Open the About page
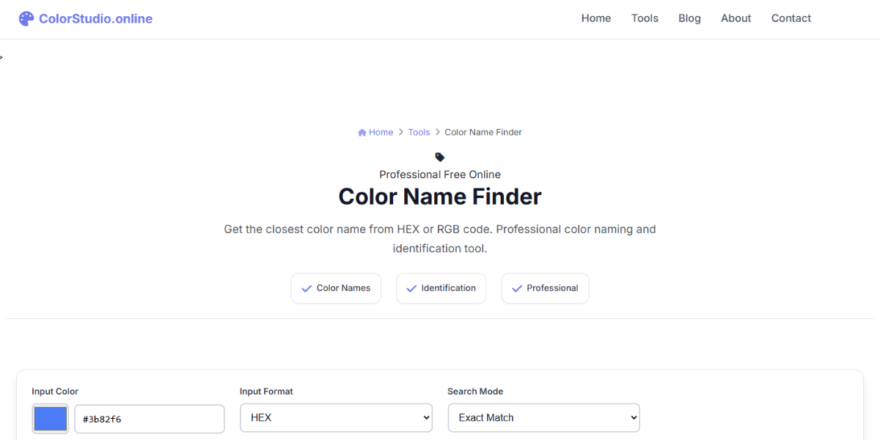Screen dimensions: 880x440 [x=736, y=18]
